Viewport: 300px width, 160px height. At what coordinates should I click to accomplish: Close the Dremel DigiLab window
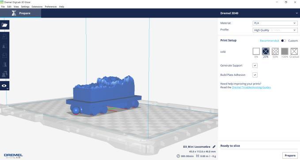point(295,2)
